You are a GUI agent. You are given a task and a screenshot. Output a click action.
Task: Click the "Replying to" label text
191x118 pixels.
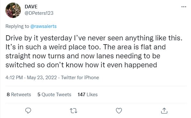click(17, 26)
